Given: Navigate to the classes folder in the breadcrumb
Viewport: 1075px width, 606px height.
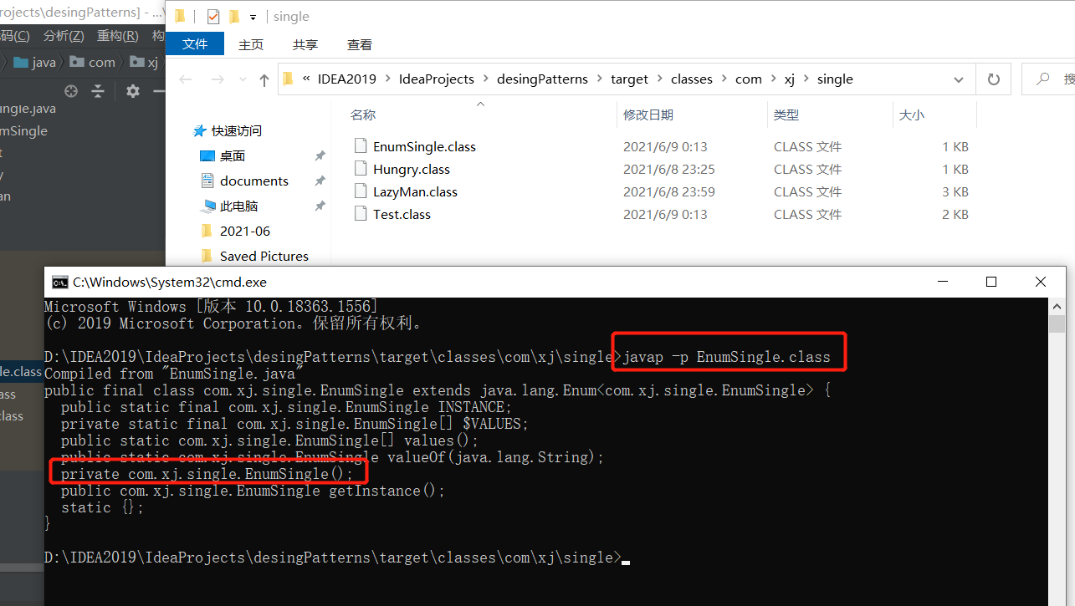Looking at the screenshot, I should pyautogui.click(x=691, y=79).
